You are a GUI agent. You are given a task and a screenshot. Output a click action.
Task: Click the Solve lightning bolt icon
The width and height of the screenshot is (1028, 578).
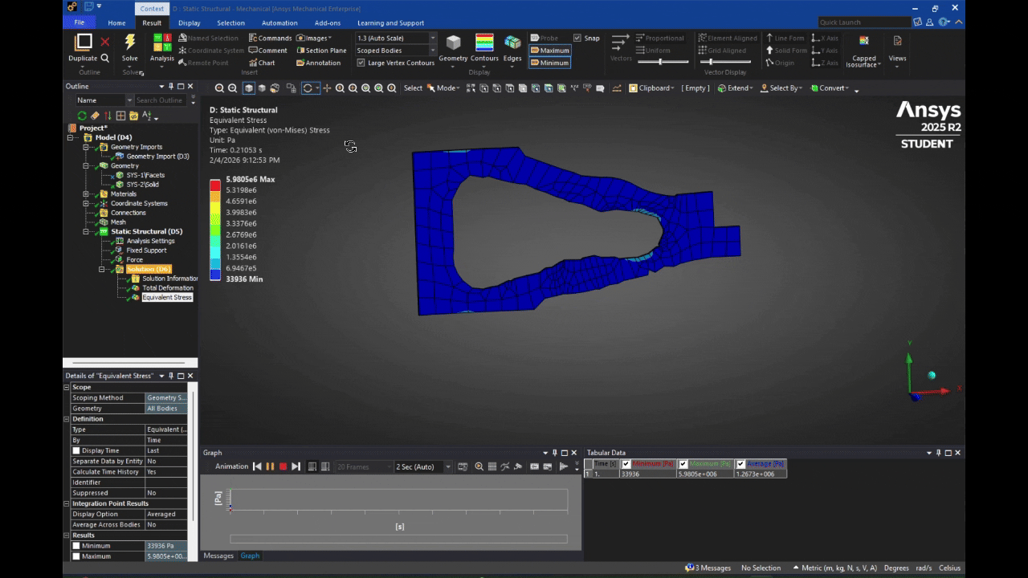click(x=129, y=43)
